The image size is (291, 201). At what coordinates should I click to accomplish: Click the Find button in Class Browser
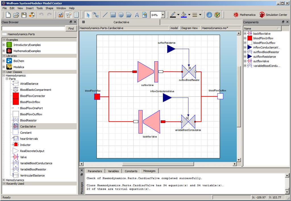coord(71,28)
